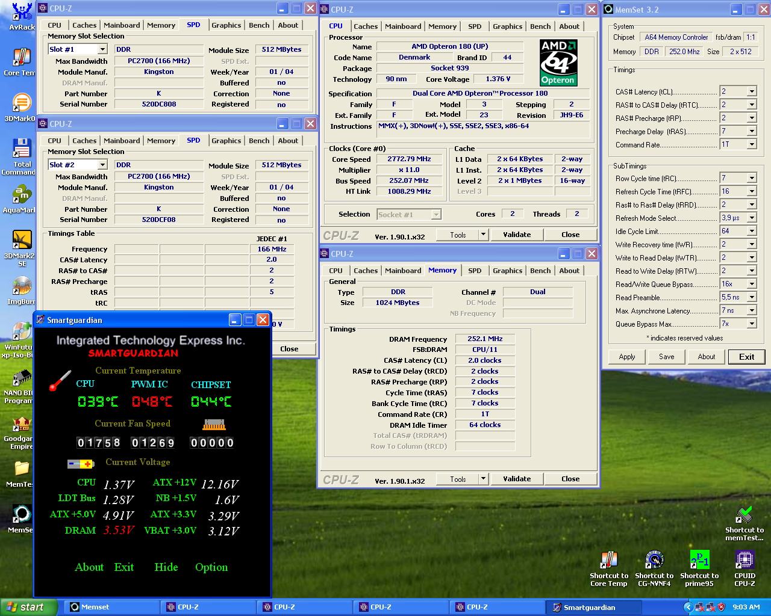Screen dimensions: 771x616
Task: Open the NANO BIOS Programmer icon
Action: (21, 386)
